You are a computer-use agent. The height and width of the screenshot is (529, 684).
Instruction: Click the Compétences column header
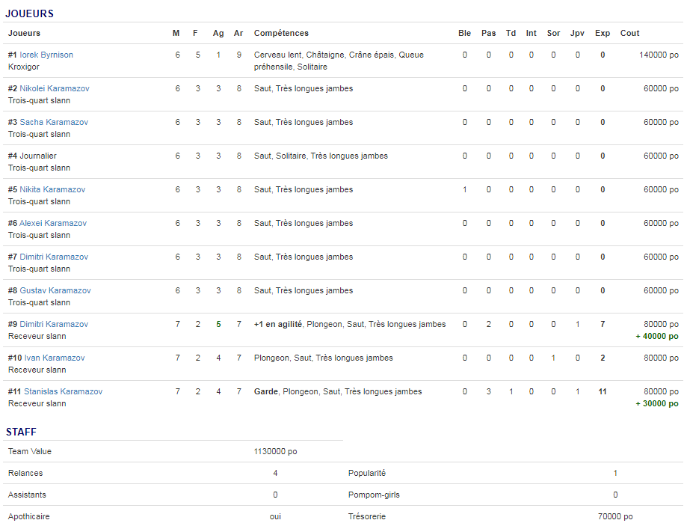[x=281, y=33]
